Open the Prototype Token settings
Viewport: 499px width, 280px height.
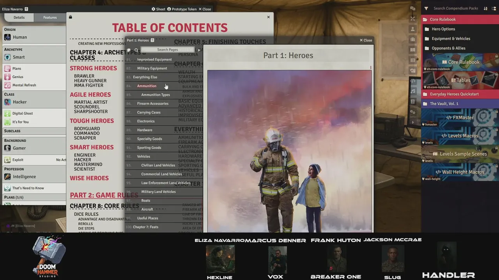[182, 9]
